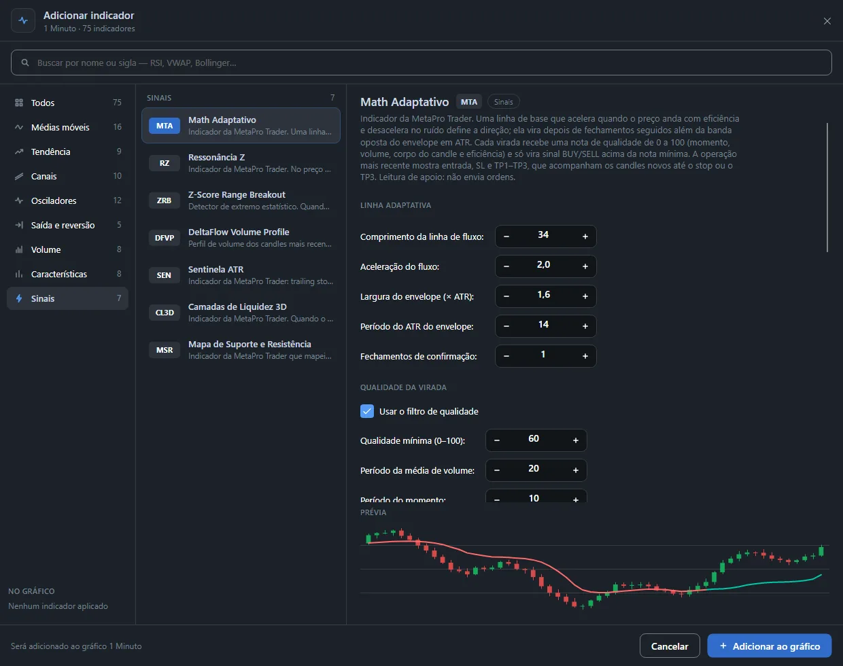
Task: Select Sentinela ATR indicator
Action: (x=241, y=275)
